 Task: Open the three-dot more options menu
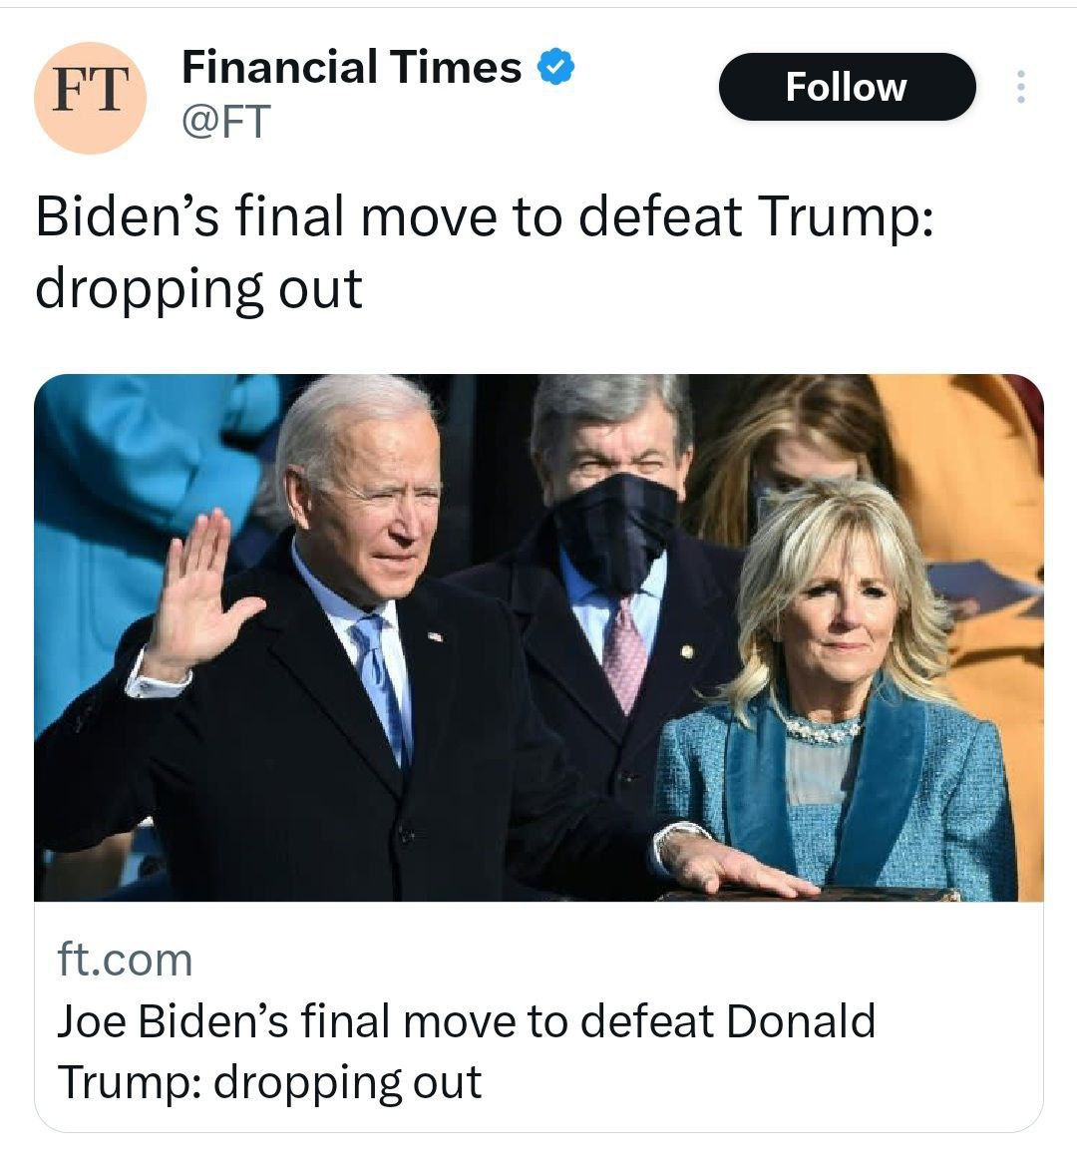coord(1019,88)
